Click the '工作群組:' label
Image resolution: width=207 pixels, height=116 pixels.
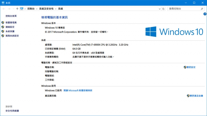pyautogui.click(x=50, y=80)
